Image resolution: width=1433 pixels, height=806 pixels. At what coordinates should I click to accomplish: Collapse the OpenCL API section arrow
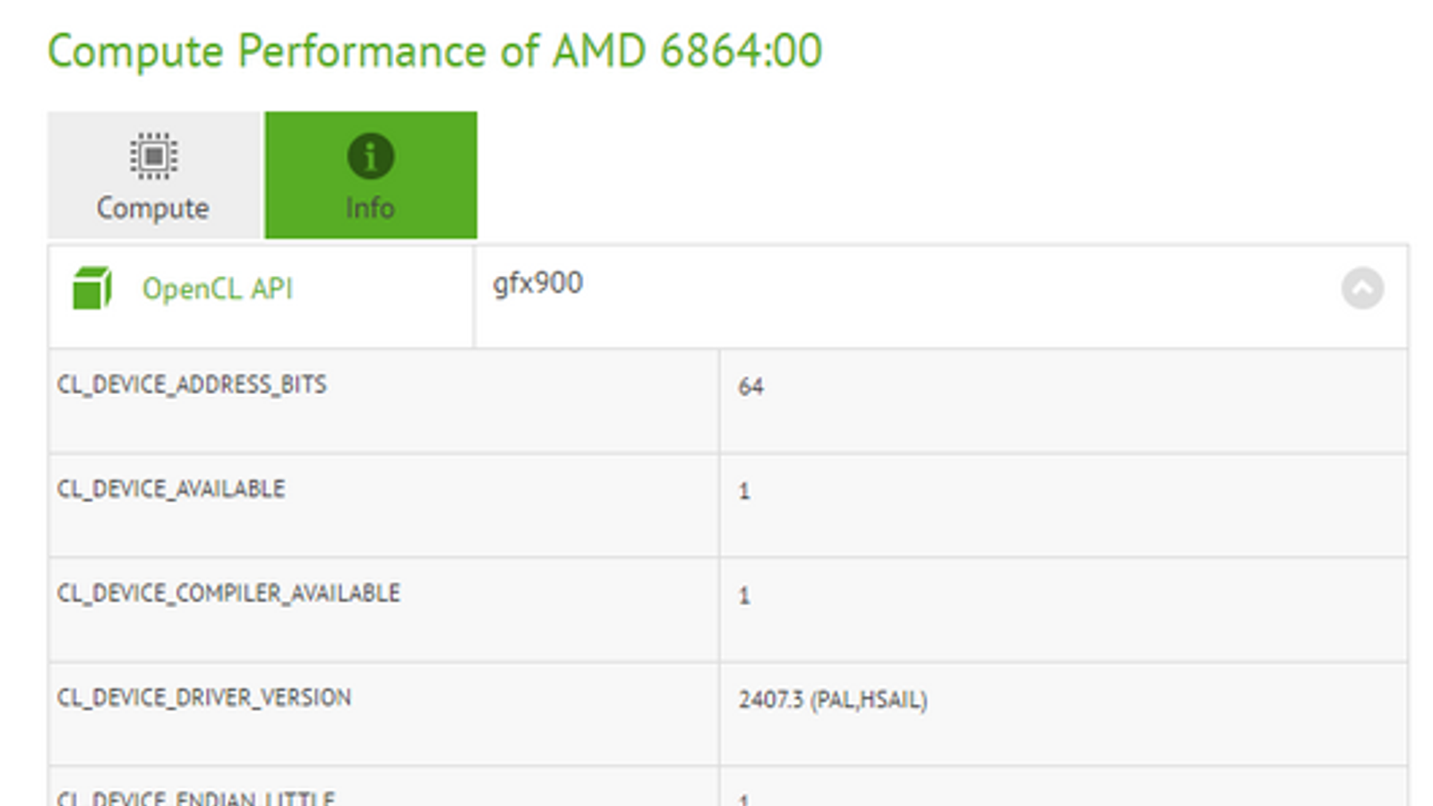[1361, 288]
